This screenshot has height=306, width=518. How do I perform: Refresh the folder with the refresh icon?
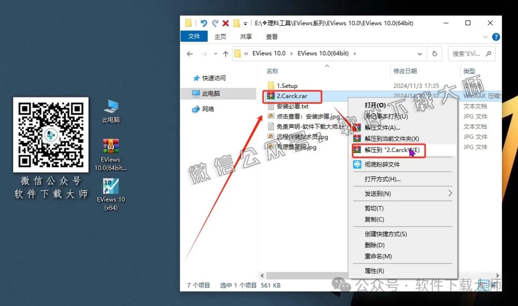pyautogui.click(x=436, y=54)
